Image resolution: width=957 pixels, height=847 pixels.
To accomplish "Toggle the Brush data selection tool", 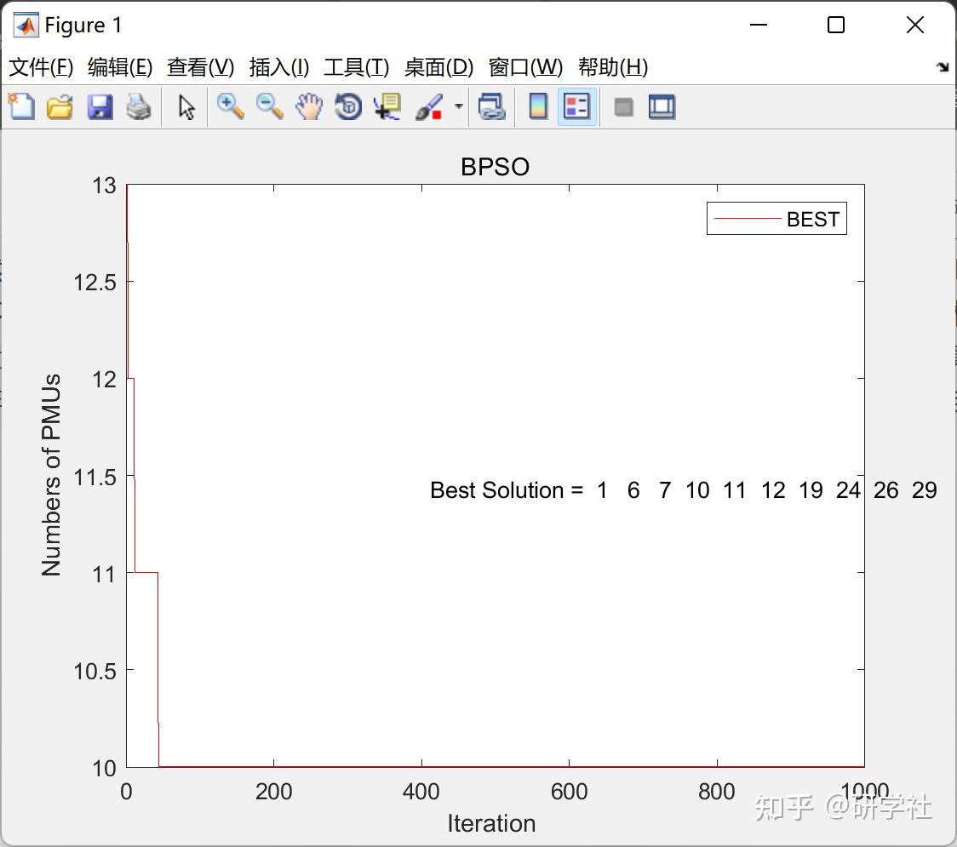I will pyautogui.click(x=429, y=106).
